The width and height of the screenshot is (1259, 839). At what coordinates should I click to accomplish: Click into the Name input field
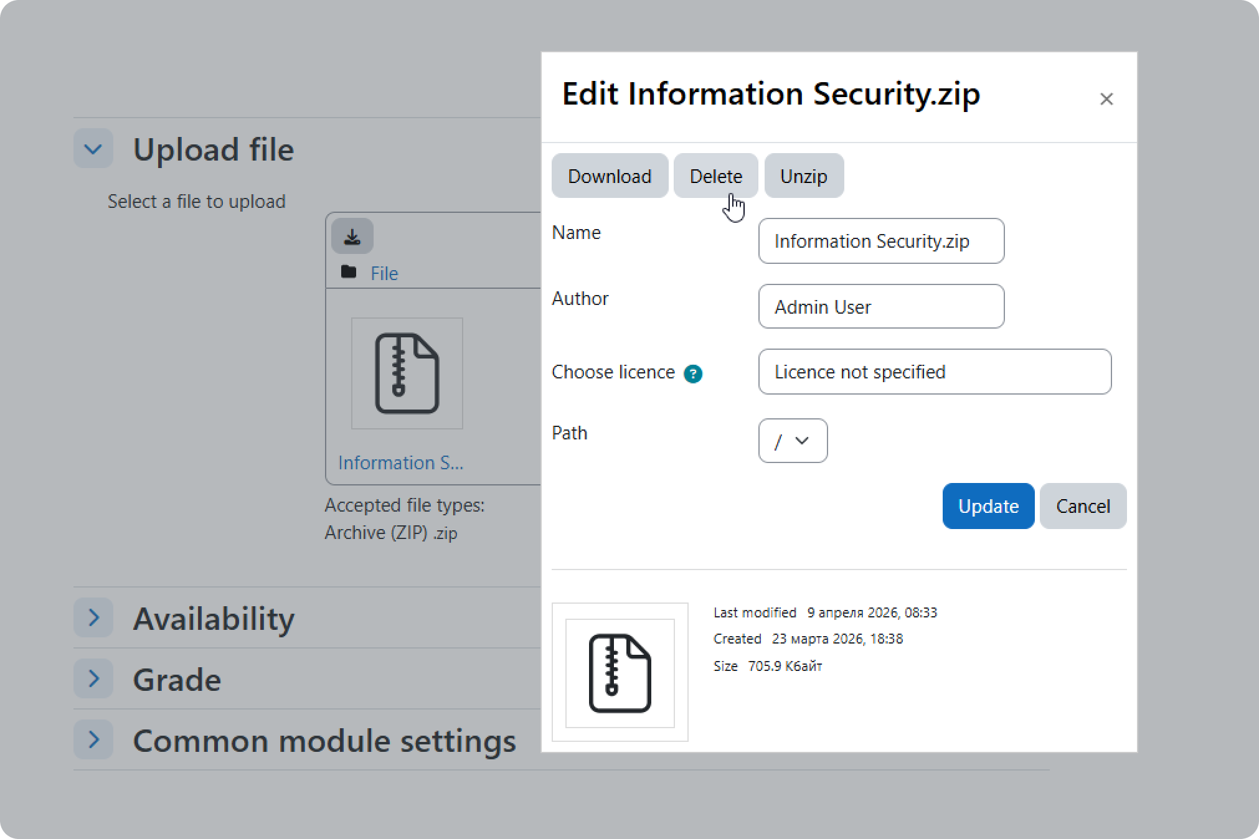coord(880,241)
